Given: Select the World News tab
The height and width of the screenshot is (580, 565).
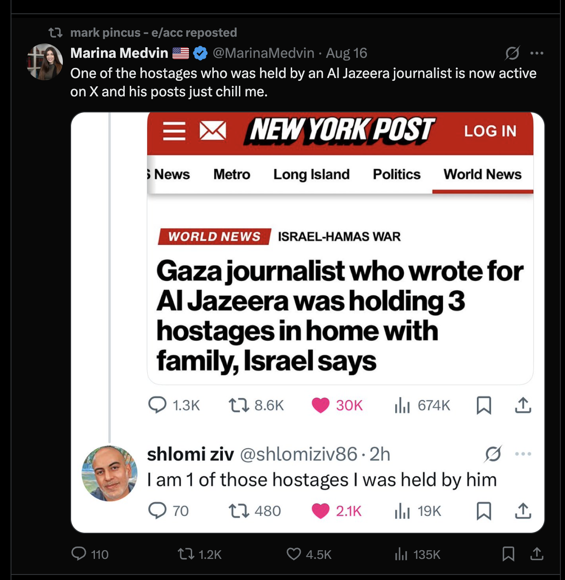Looking at the screenshot, I should click(482, 174).
